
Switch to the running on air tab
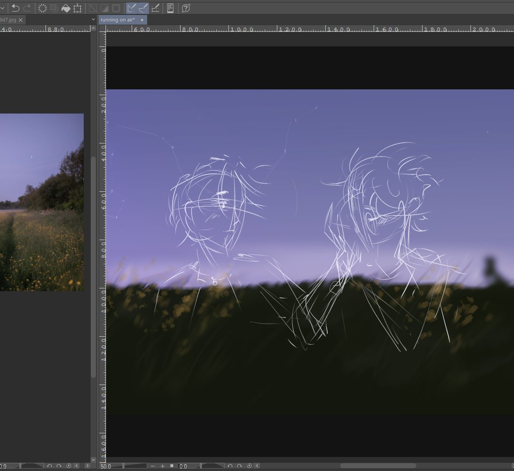click(117, 20)
